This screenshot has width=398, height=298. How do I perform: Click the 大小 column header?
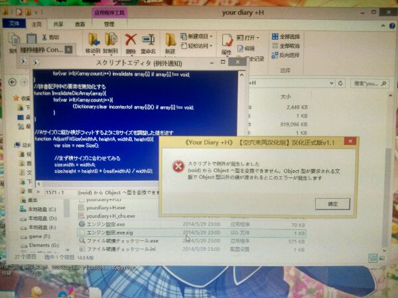(286, 97)
